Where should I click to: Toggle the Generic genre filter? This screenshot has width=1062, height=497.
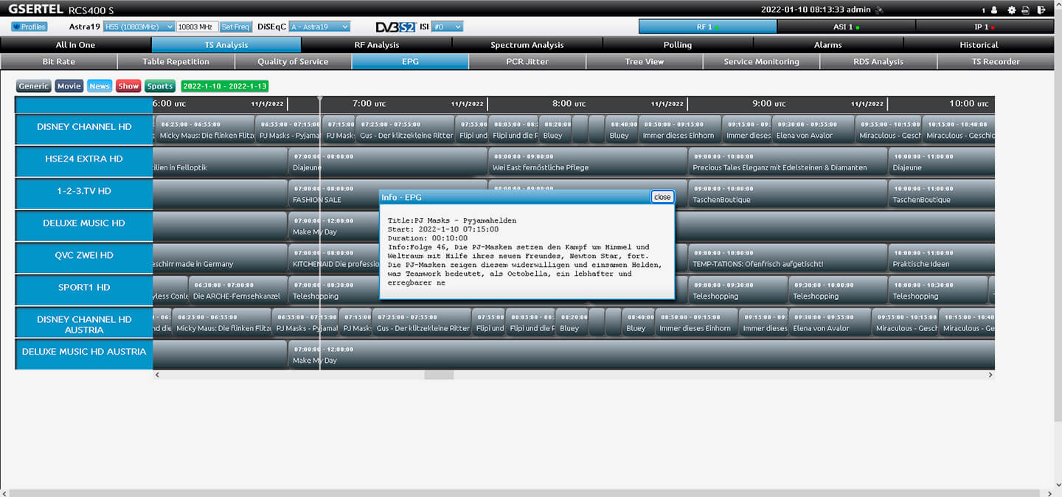tap(34, 86)
